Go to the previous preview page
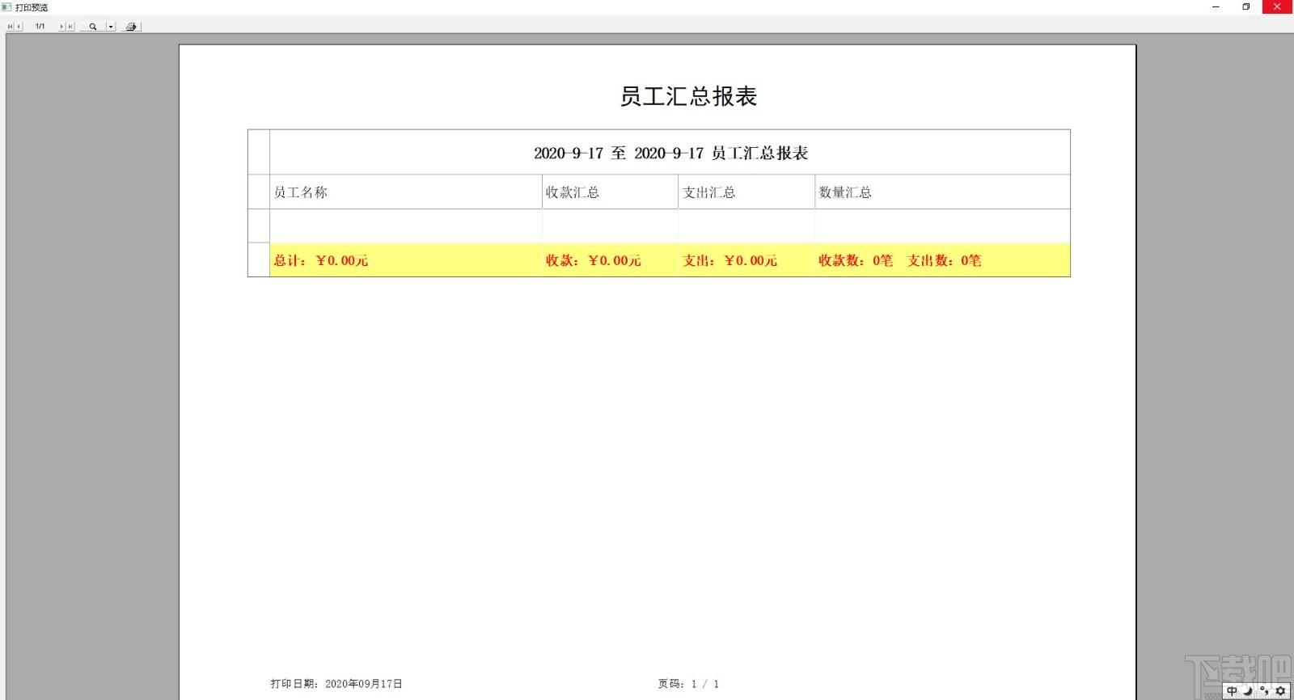This screenshot has height=700, width=1294. (x=19, y=27)
